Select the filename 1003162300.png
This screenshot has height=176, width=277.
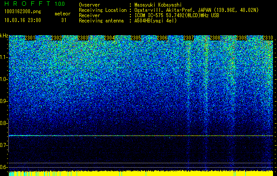tap(23, 12)
